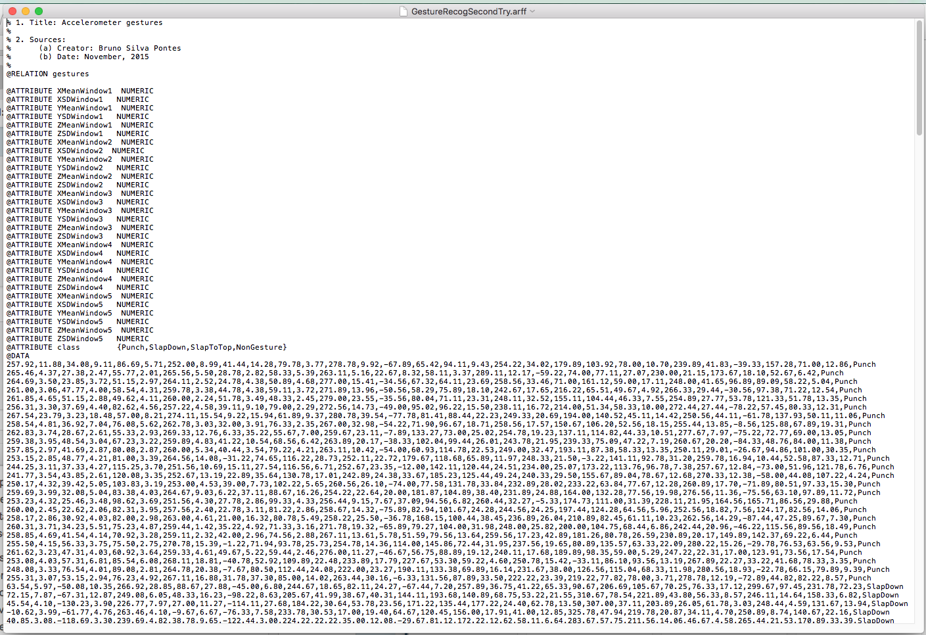Click the XSDWindow2 attribute name
Viewport: 926px width, 635px height.
tap(80, 151)
